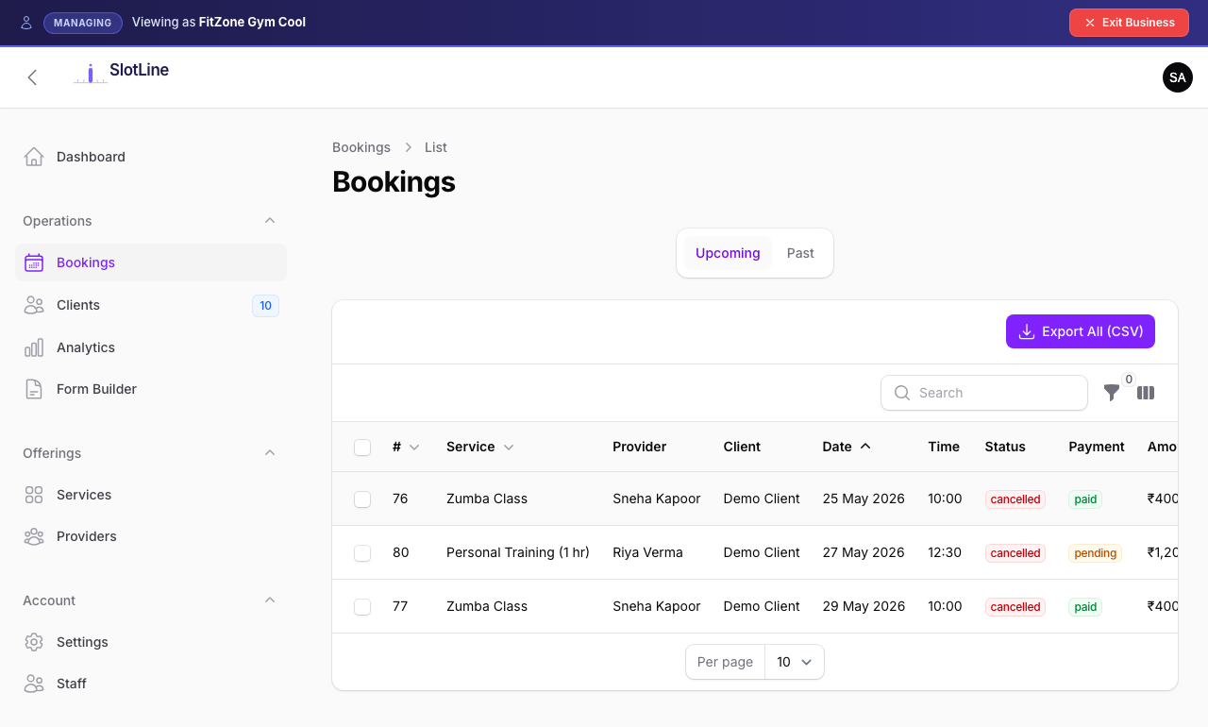Click the Clients count badge 10
The height and width of the screenshot is (727, 1208).
pos(265,305)
